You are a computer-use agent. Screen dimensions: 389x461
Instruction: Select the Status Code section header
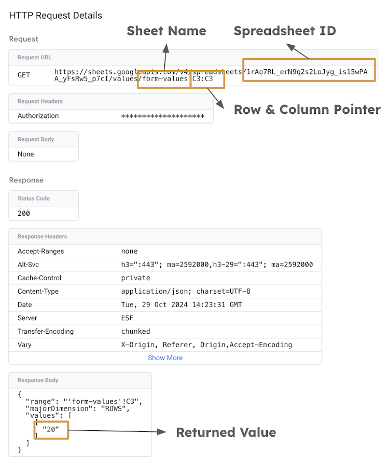[x=33, y=199]
